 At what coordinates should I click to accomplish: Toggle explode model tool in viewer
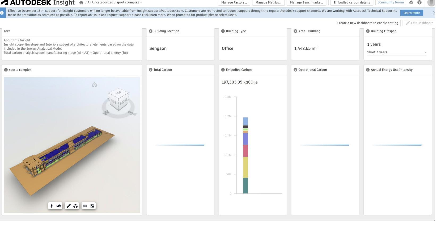[x=75, y=206]
